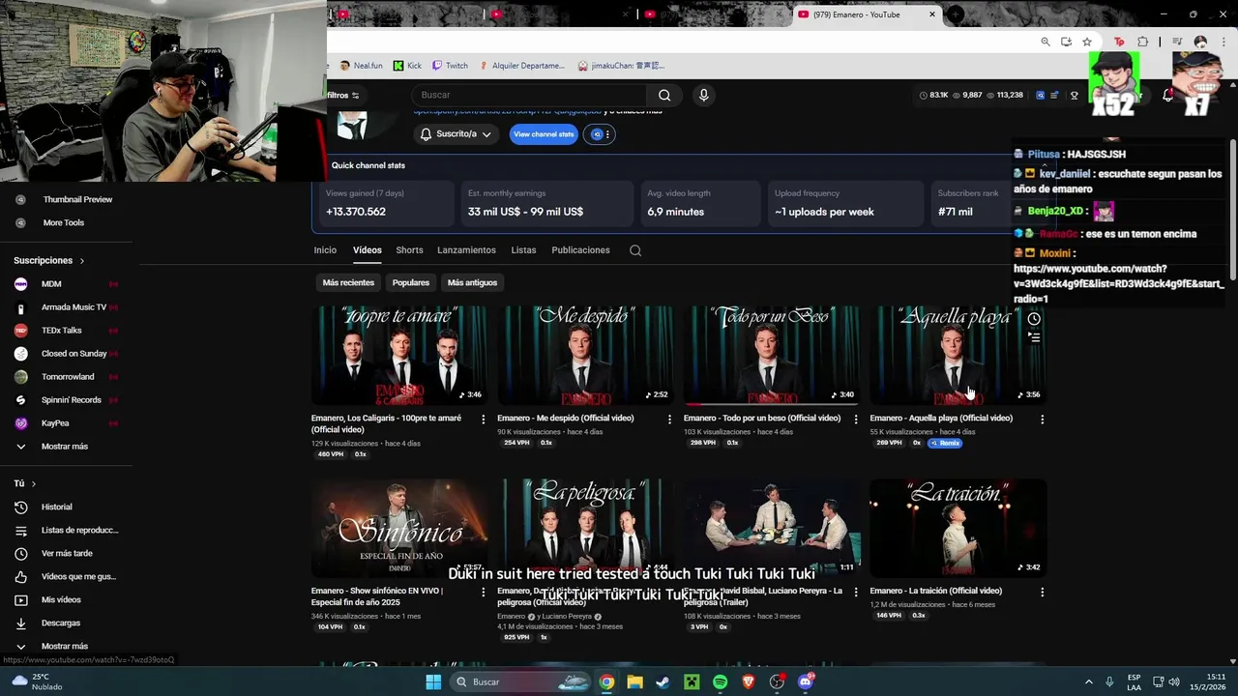Expand the Suscripciones section arrow

(82, 261)
